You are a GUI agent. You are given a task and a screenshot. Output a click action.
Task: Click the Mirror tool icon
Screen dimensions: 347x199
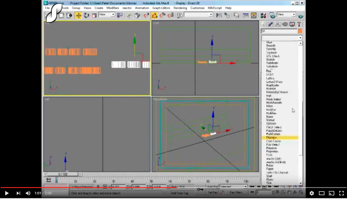(x=219, y=15)
